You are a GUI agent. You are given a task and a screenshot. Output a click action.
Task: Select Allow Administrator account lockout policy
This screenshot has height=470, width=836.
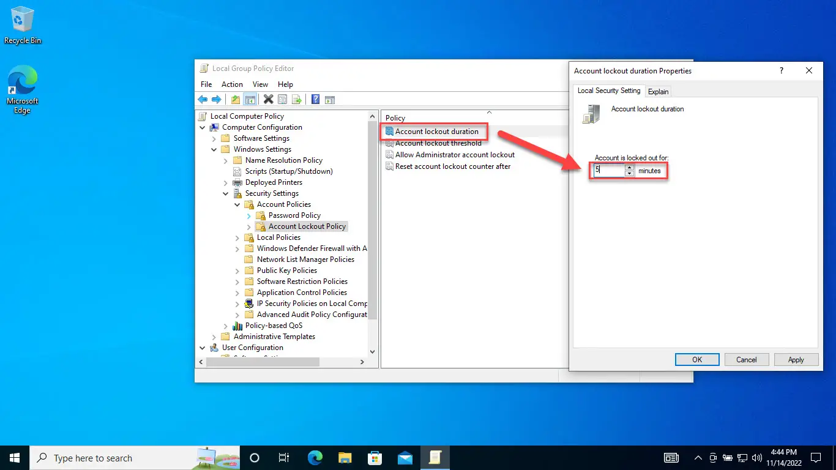point(455,155)
